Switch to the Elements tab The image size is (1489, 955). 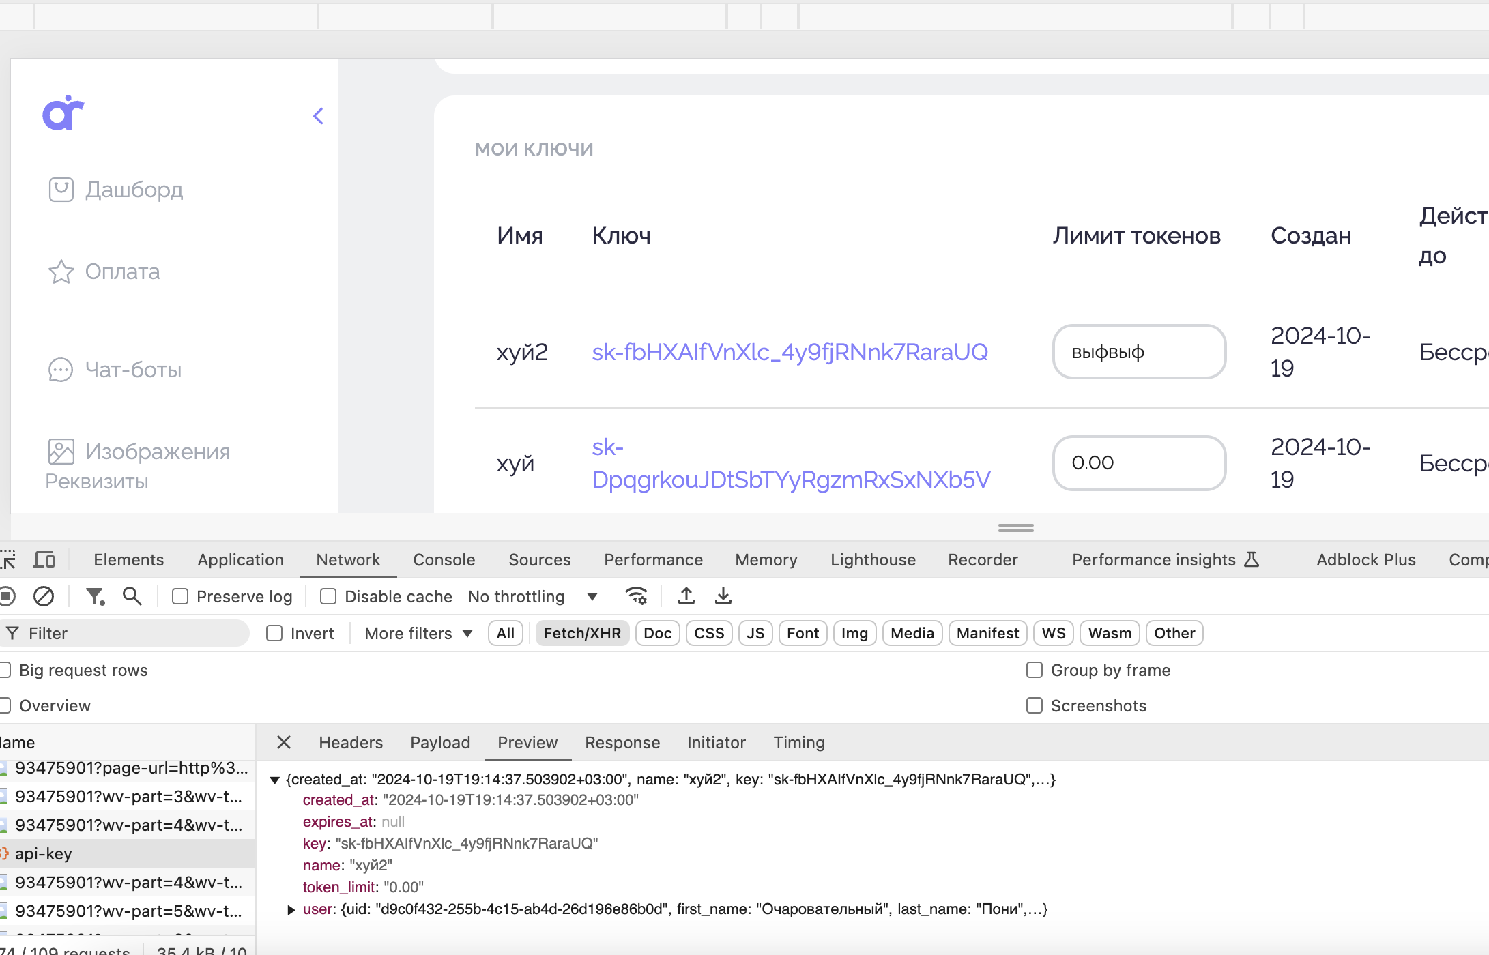point(129,560)
